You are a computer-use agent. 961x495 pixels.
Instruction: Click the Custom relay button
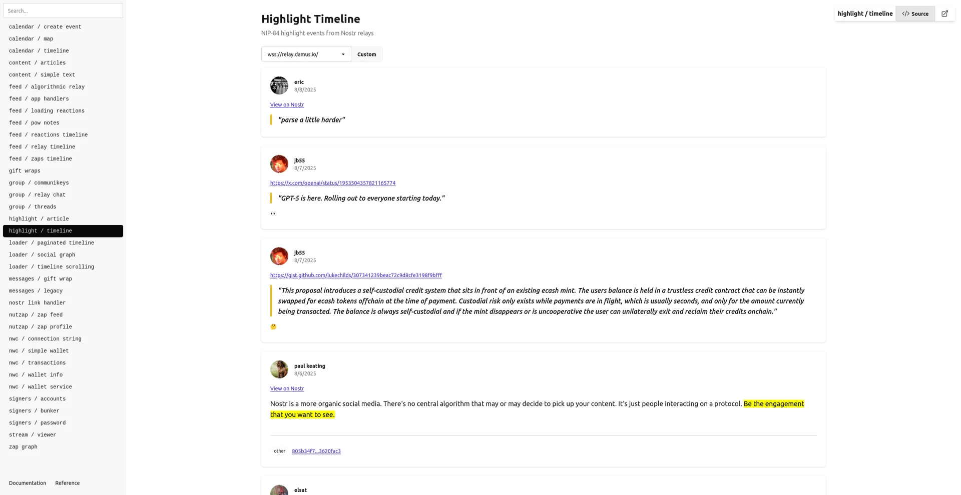[366, 54]
